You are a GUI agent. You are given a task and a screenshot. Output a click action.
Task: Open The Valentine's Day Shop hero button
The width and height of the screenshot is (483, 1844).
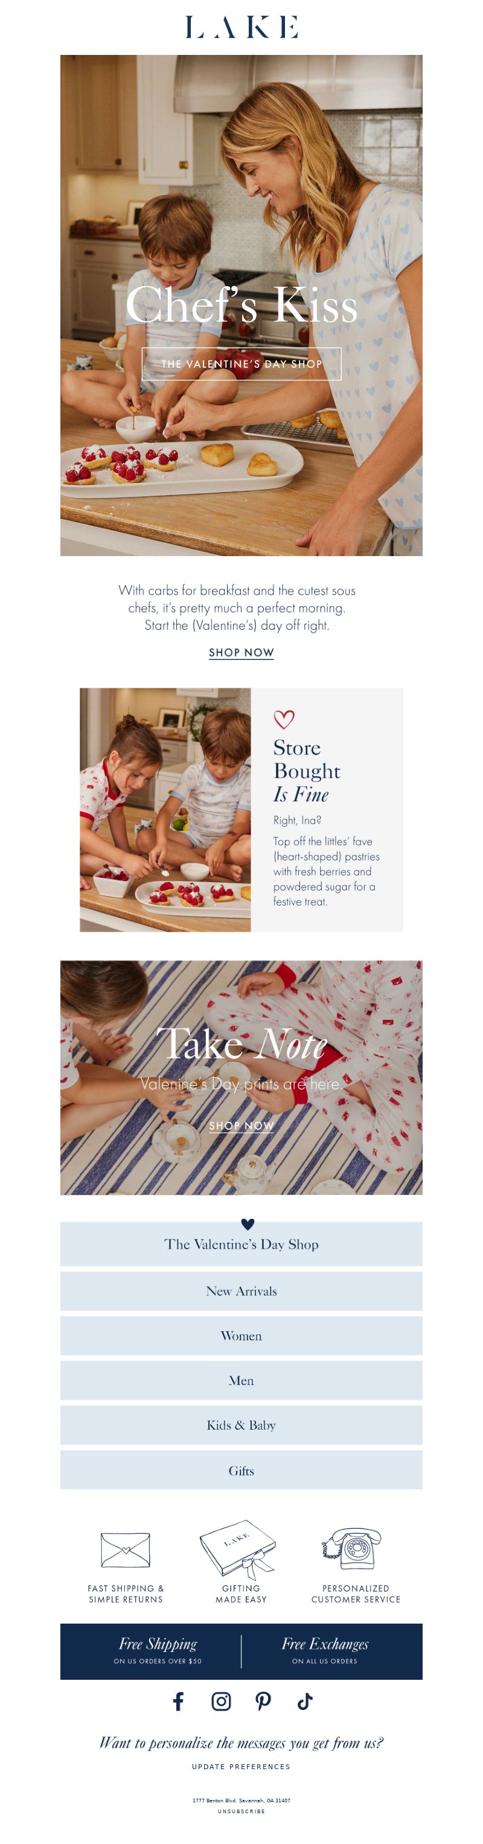[x=241, y=363]
